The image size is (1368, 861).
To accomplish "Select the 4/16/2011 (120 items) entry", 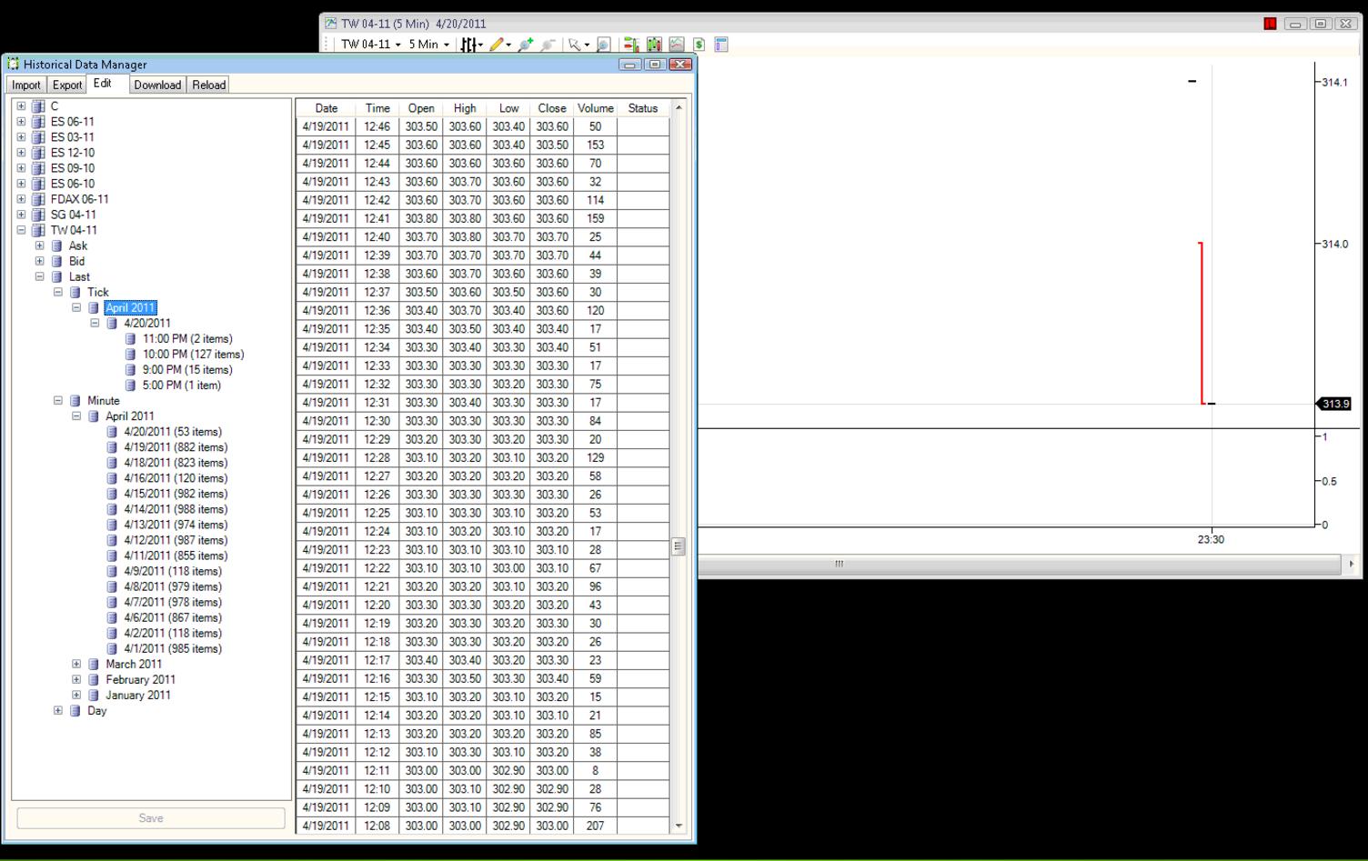I will point(176,477).
